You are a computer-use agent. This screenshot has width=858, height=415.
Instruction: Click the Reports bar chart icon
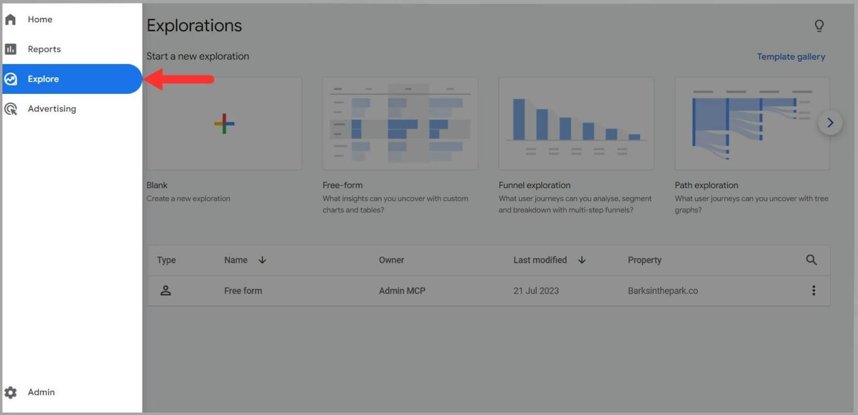(x=11, y=49)
